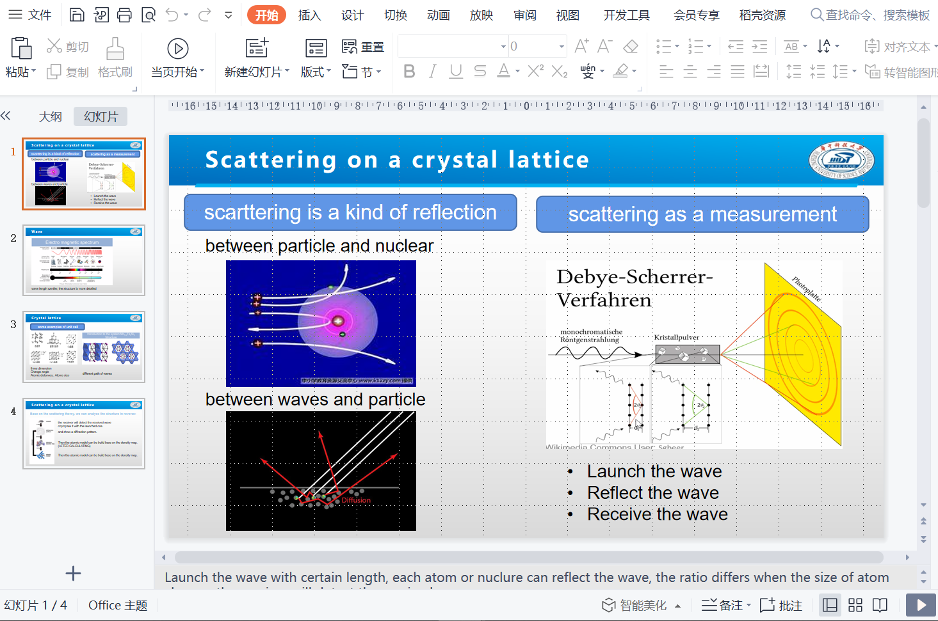Collapse the slide panel with double chevron
Viewport: 938px width, 621px height.
coord(6,116)
